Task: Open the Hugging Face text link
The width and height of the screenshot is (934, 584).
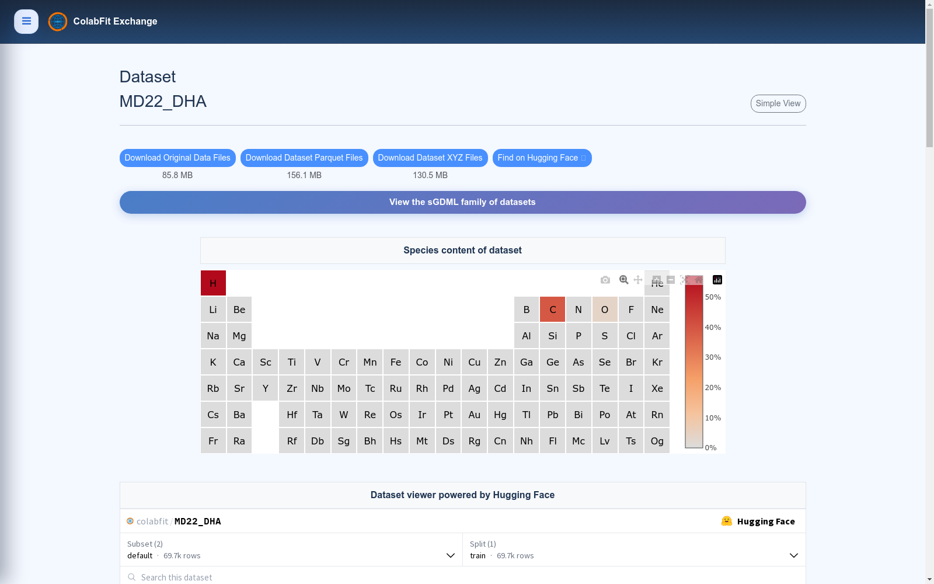Action: point(766,522)
